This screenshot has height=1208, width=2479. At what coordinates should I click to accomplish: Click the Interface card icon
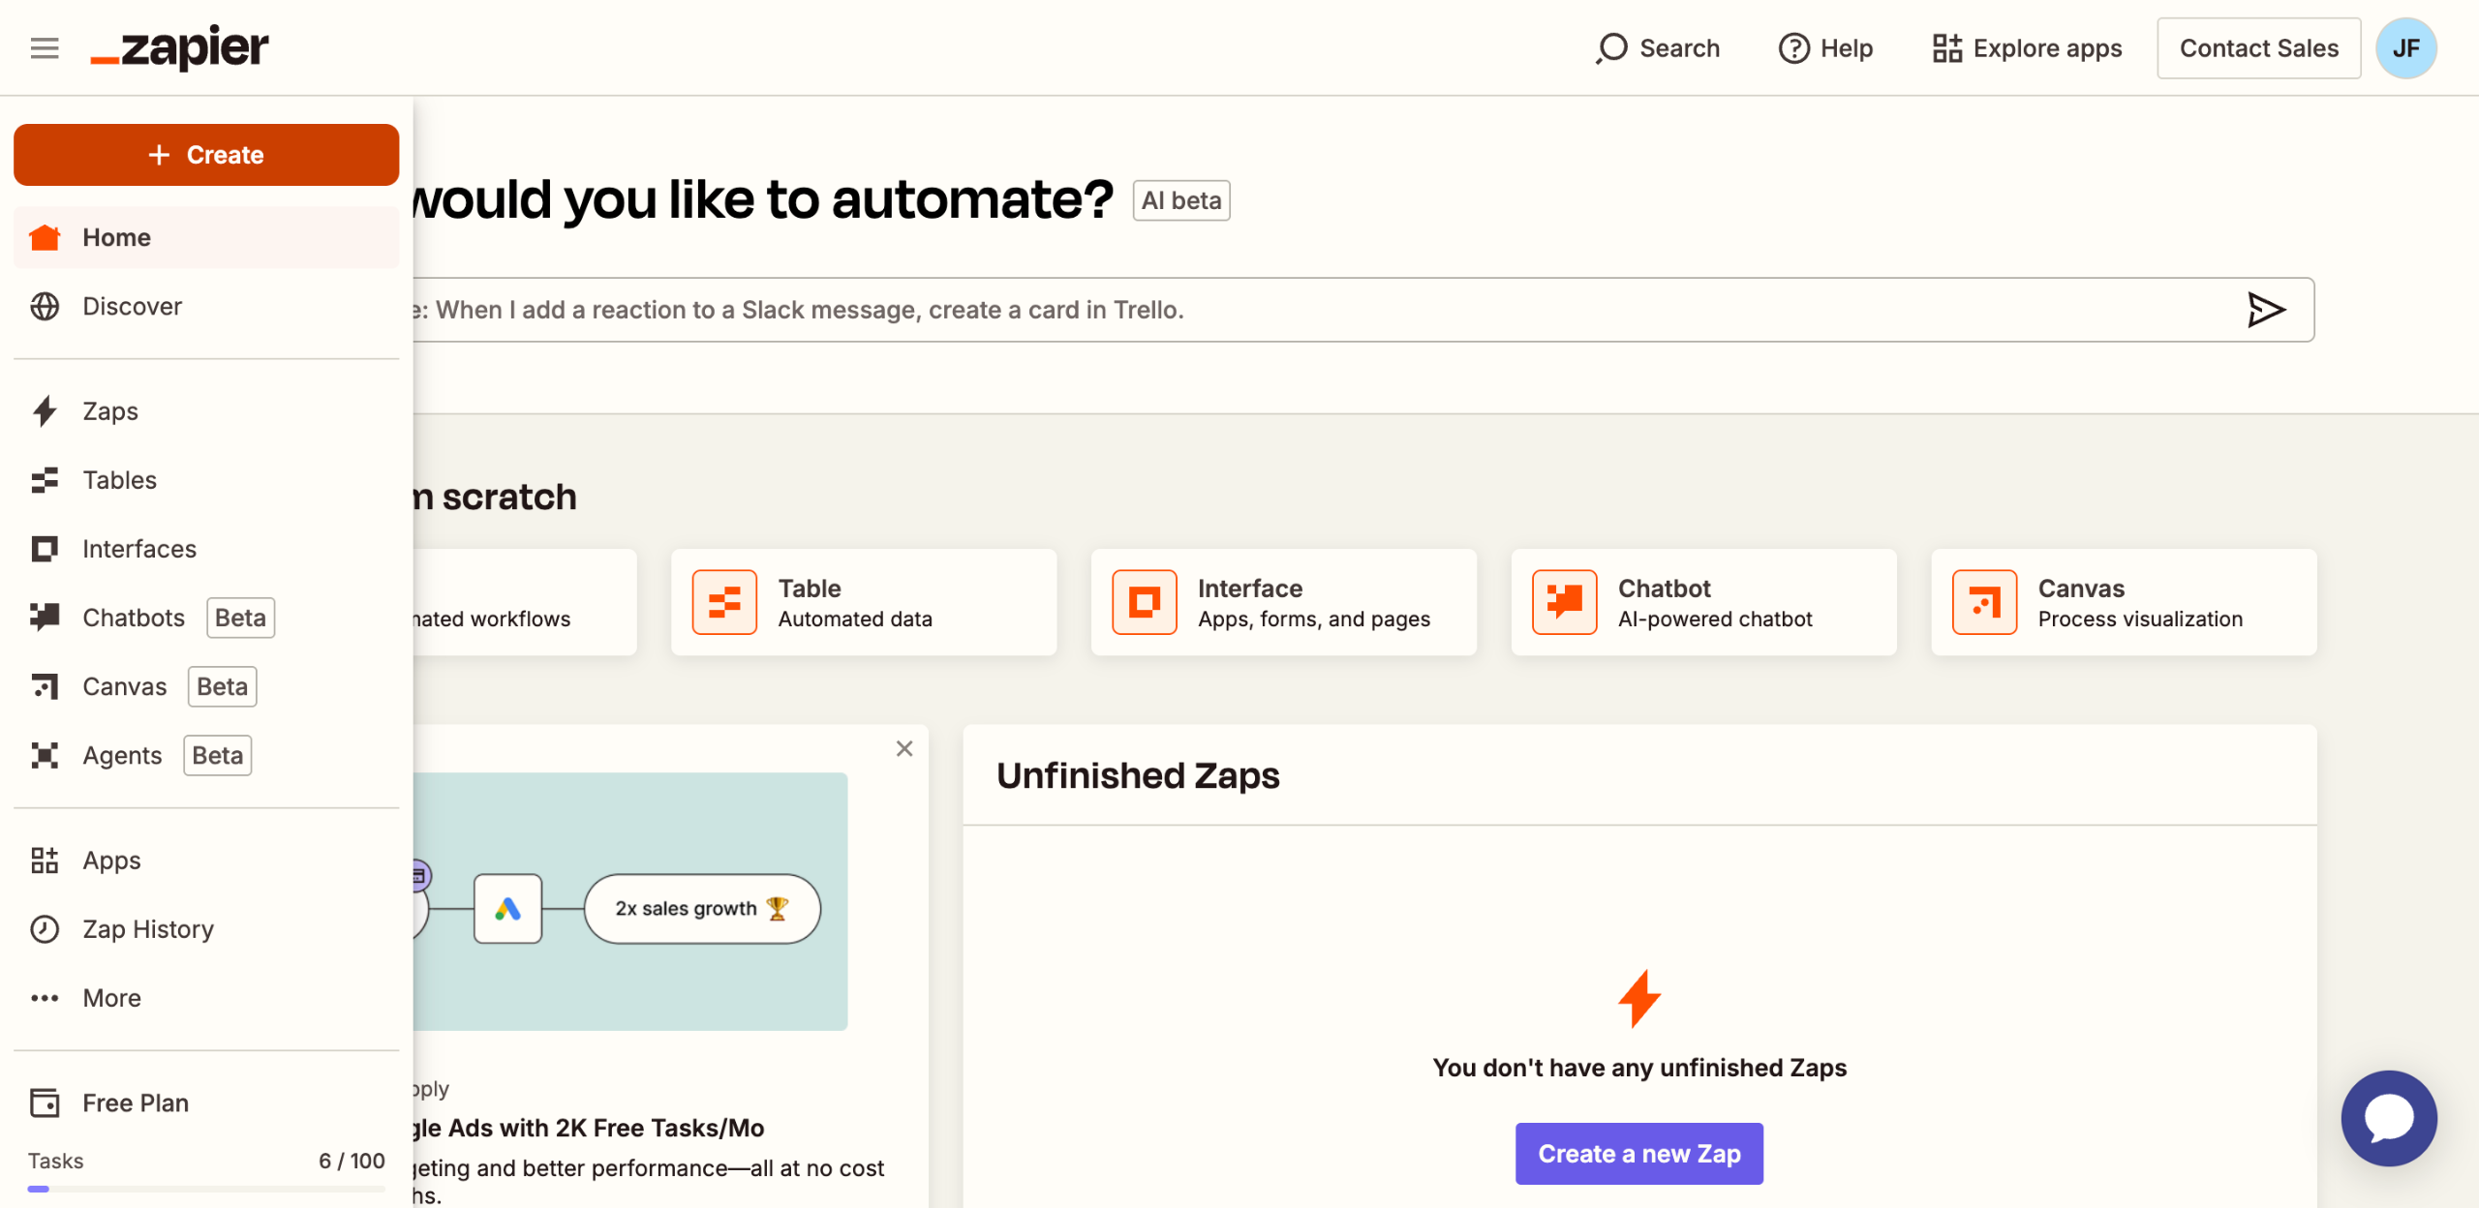click(x=1144, y=602)
